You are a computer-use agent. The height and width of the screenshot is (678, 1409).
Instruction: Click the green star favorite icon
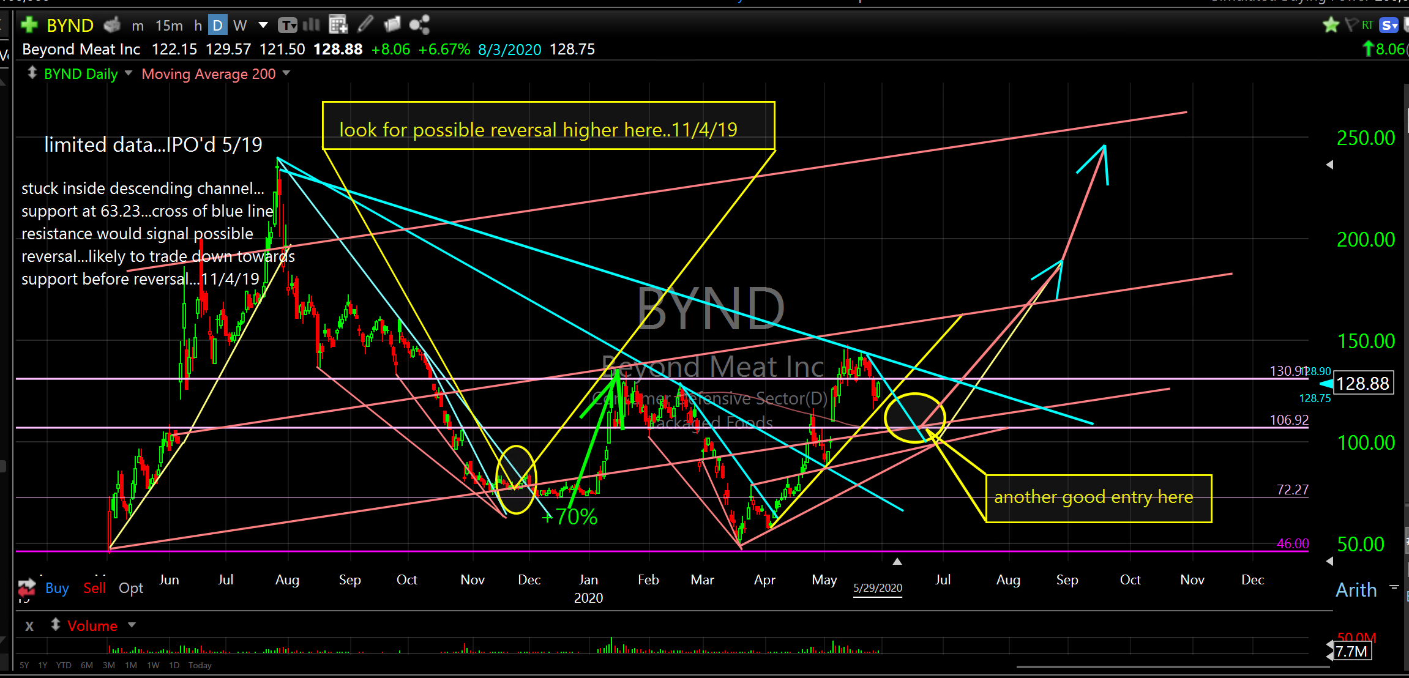point(1330,25)
